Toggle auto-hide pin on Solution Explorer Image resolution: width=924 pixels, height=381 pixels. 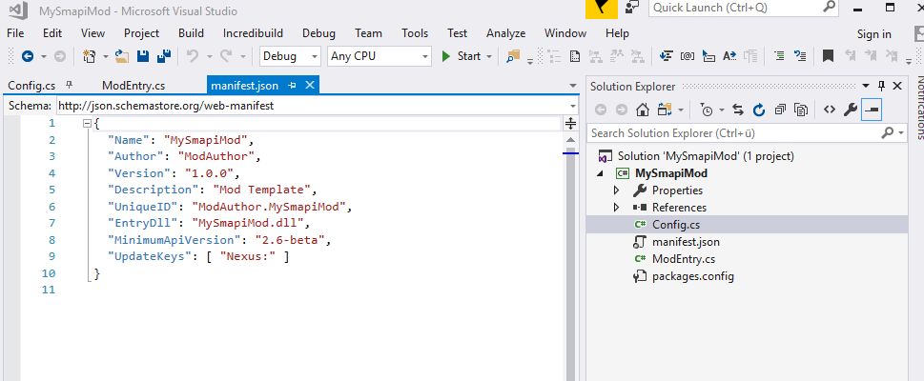click(882, 86)
